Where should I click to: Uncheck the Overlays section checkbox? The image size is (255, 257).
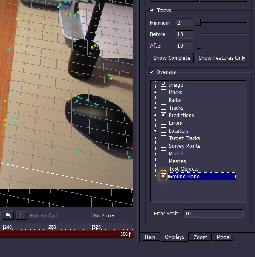click(152, 72)
